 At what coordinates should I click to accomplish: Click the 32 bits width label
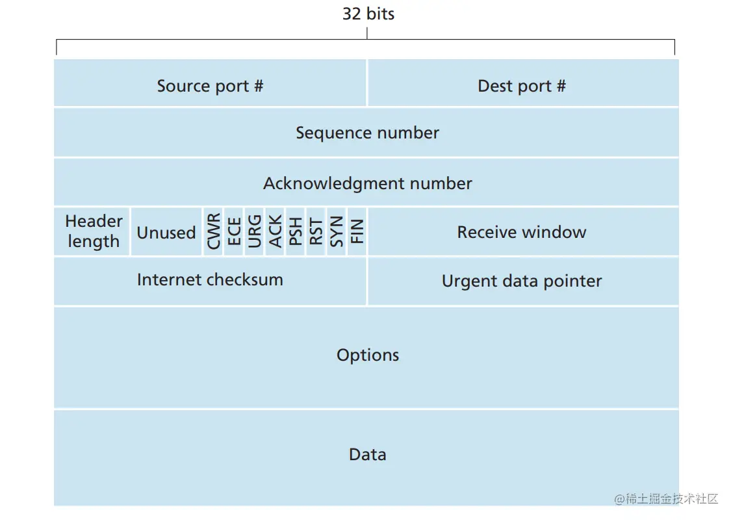(x=368, y=14)
